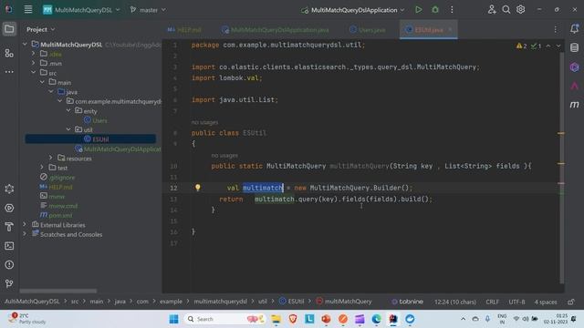Click the editor vertical scrollbar

coord(561,168)
